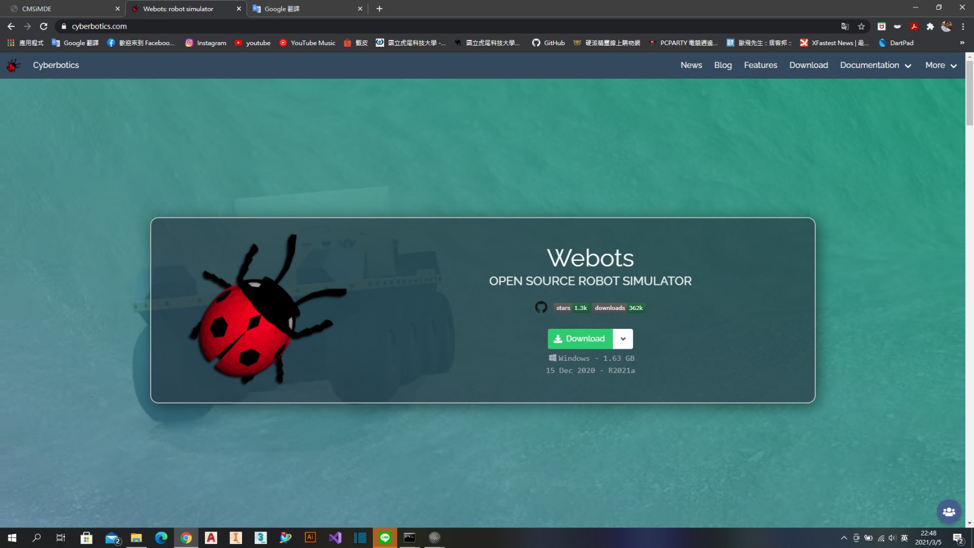
Task: Open the Extensions puzzle icon
Action: [x=930, y=26]
